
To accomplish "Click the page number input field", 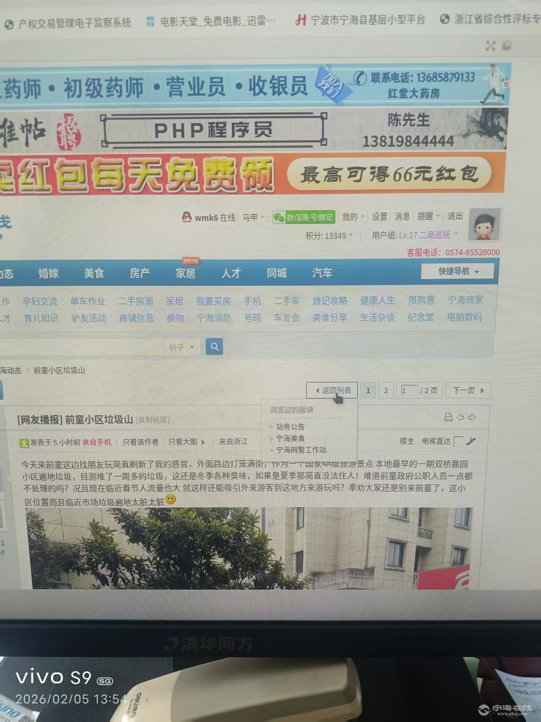I will 409,390.
